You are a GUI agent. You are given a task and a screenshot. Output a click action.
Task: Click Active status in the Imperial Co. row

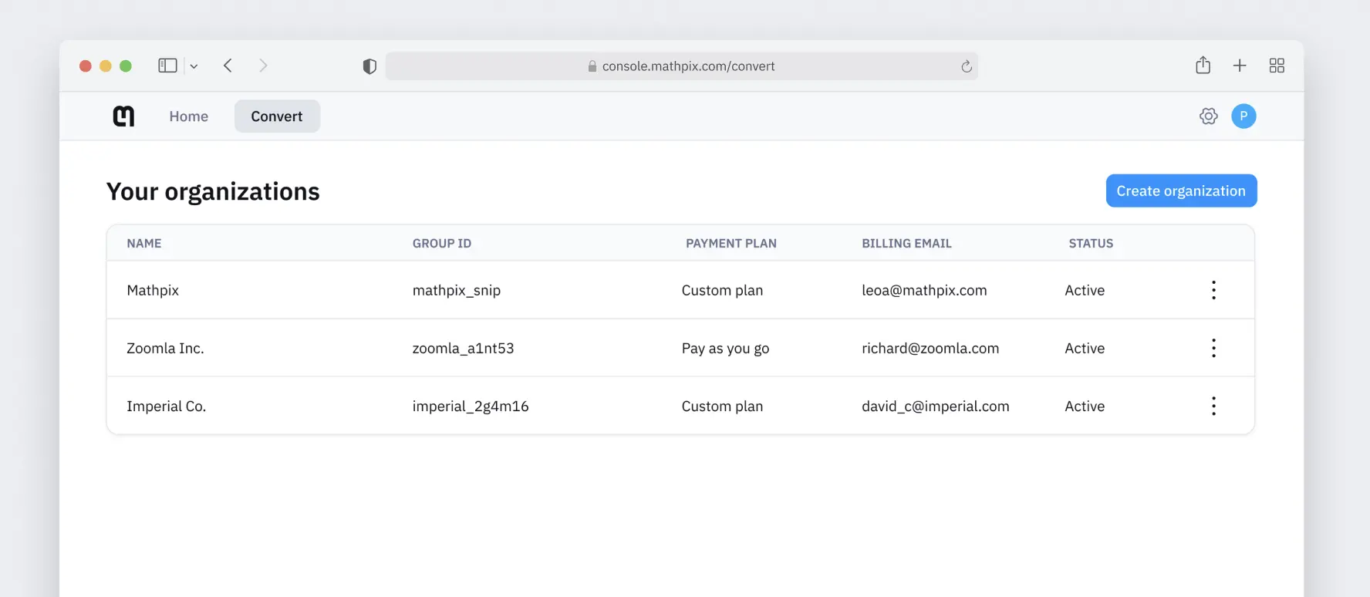pos(1085,406)
